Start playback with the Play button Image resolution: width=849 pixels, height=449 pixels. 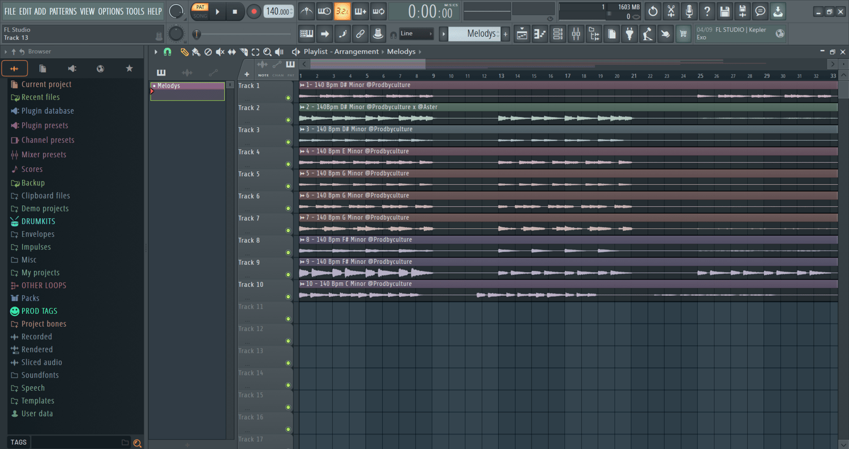pos(217,11)
